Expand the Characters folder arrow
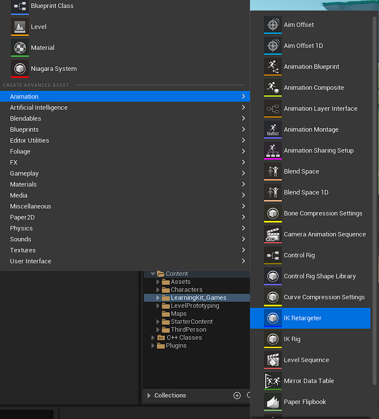This screenshot has width=379, height=419. tap(158, 290)
